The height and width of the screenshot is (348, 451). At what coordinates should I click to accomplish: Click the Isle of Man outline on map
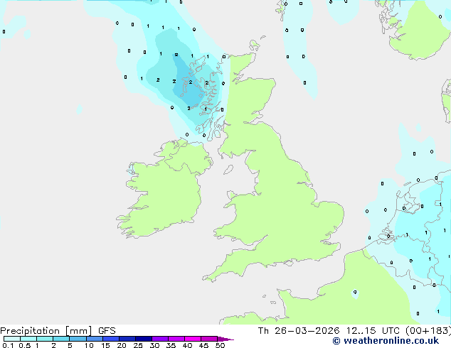pyautogui.click(x=228, y=170)
